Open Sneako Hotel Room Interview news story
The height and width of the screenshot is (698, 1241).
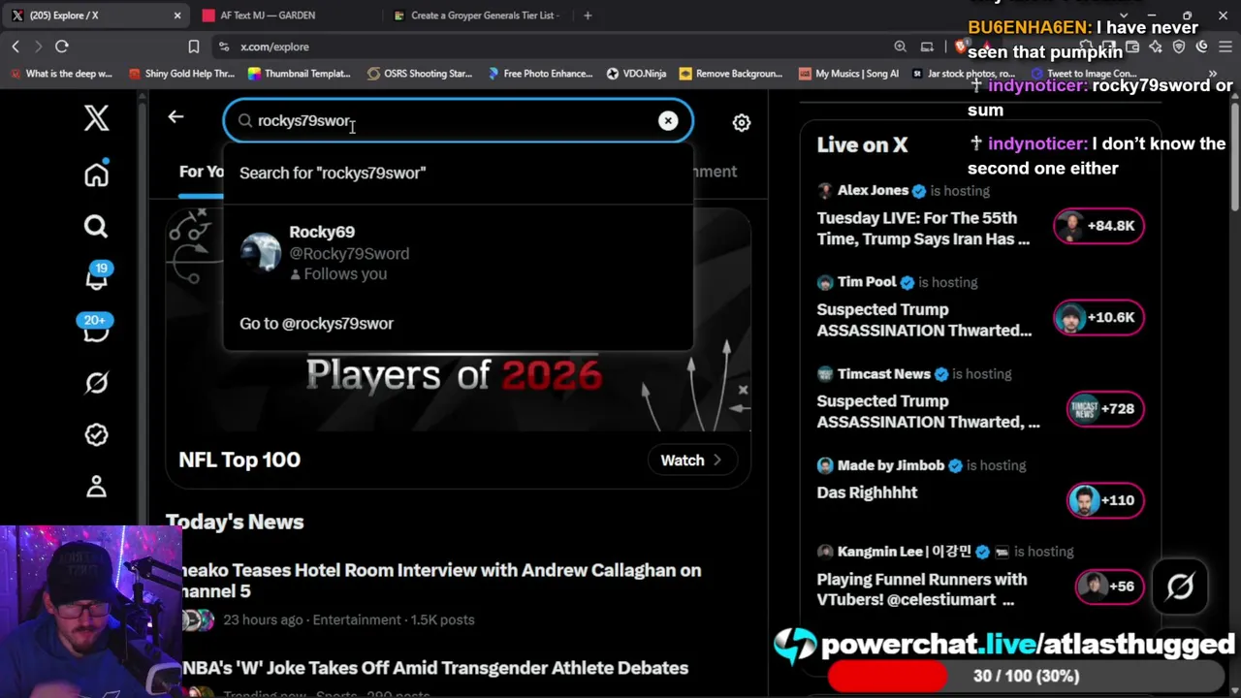[441, 581]
